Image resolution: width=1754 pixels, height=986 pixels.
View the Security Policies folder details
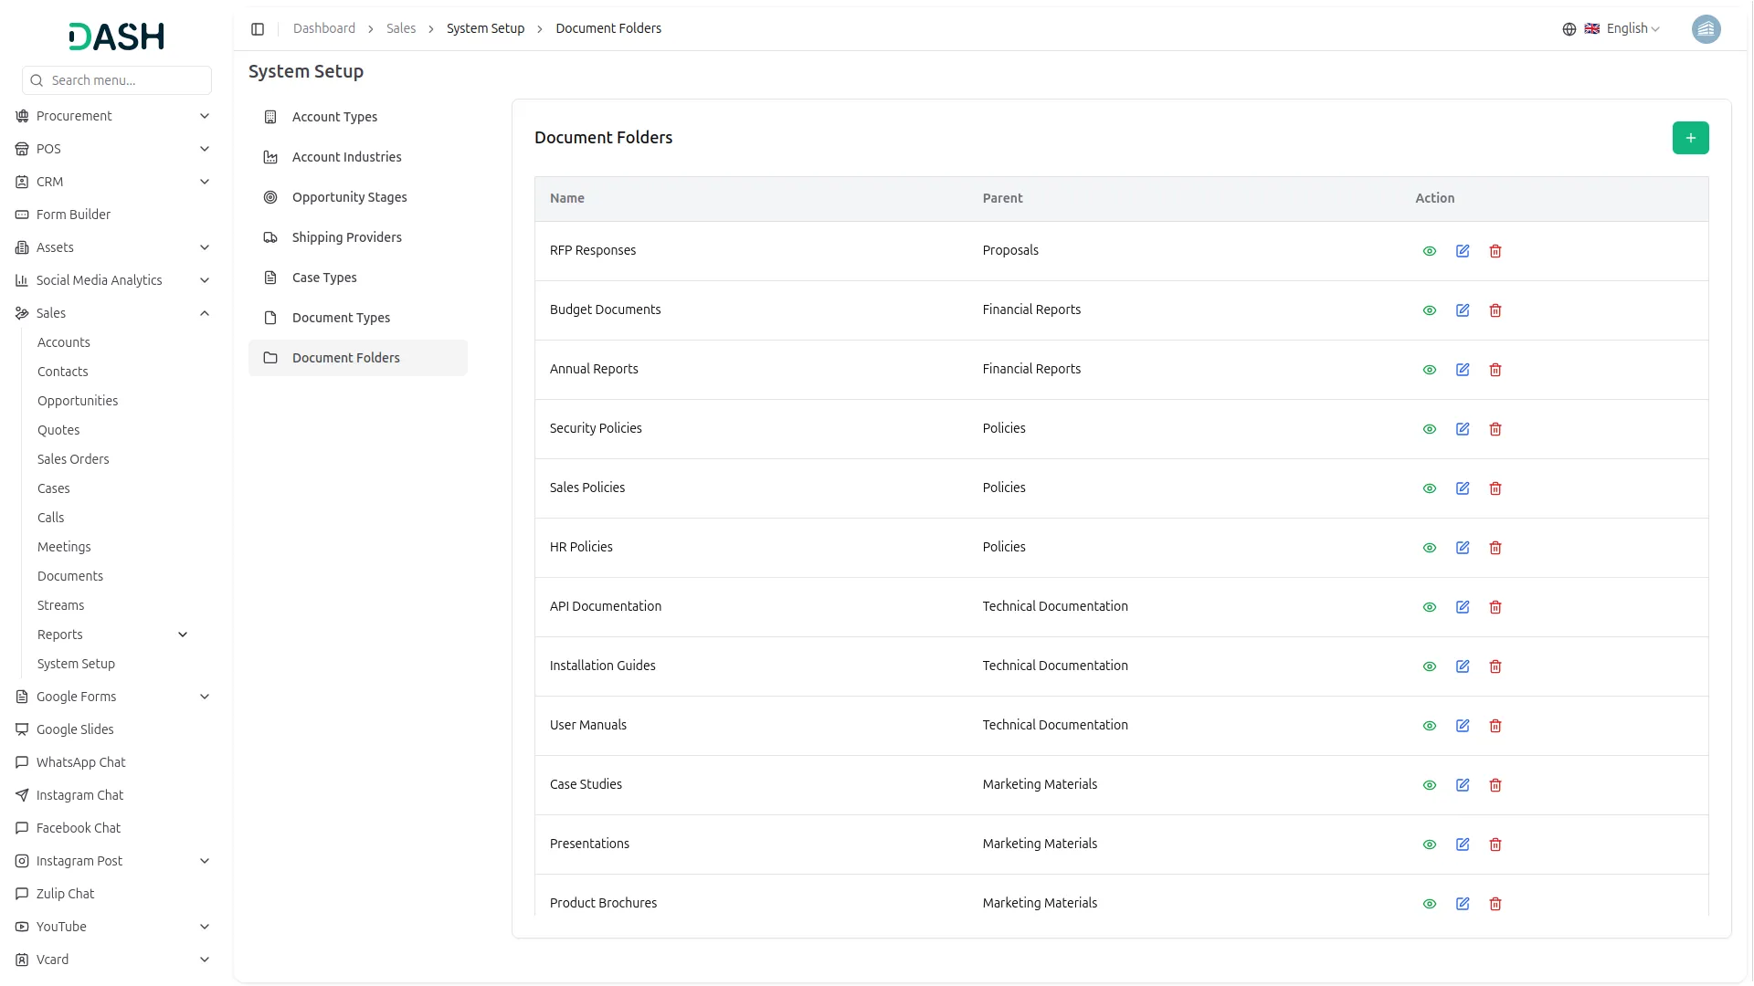[x=1430, y=429]
